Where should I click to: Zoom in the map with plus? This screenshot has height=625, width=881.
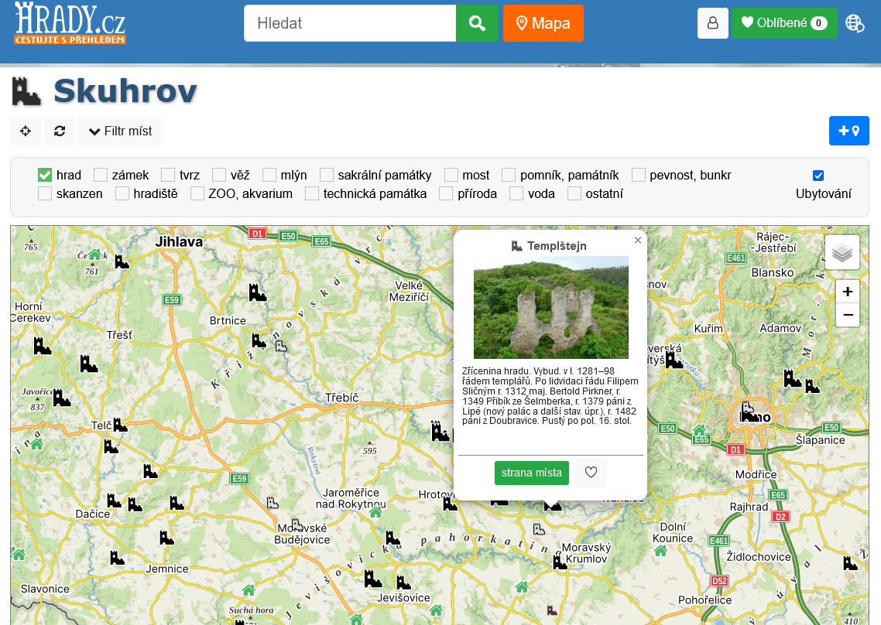847,292
